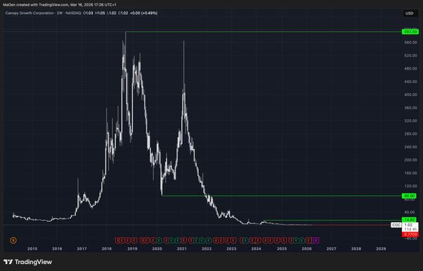Click the 480.00 price axis value
423x271 pixels.
410,68
